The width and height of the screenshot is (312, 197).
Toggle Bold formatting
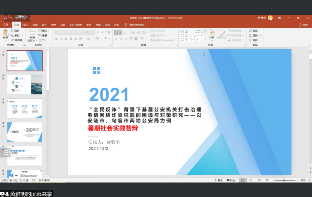click(x=56, y=39)
